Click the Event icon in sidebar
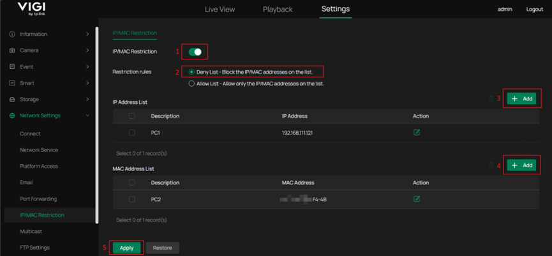The height and width of the screenshot is (256, 552). (12, 67)
